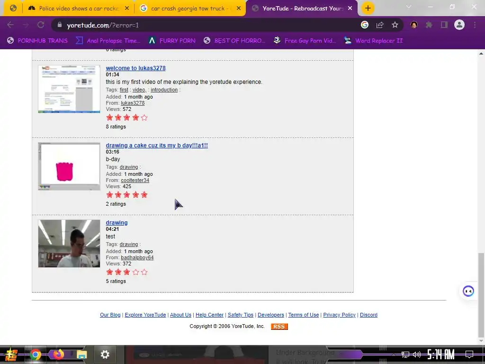The image size is (485, 364).
Task: Go back using the browser back arrow
Action: [x=10, y=25]
